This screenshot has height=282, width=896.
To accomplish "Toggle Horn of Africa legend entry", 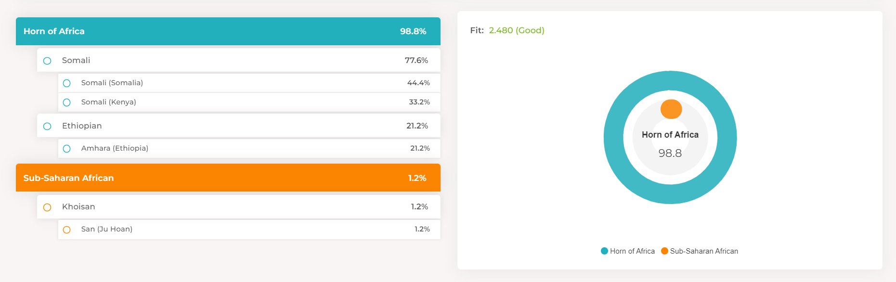I will [x=628, y=251].
